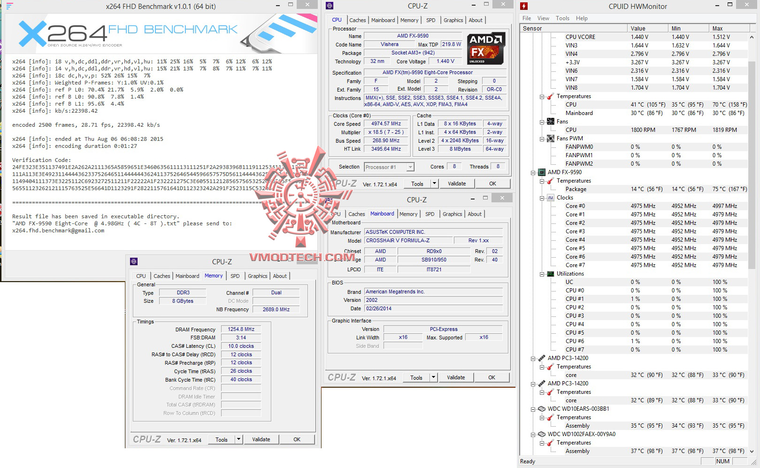Collapse the Clocks node
This screenshot has height=468, width=760.
click(x=542, y=198)
